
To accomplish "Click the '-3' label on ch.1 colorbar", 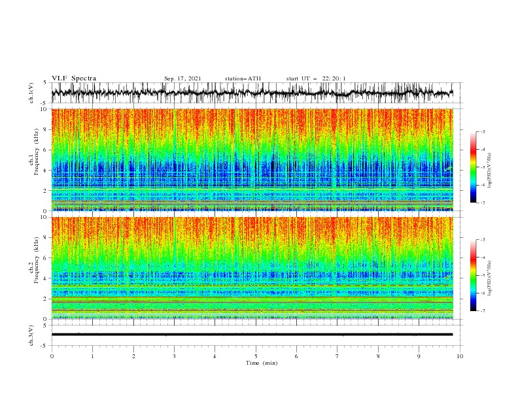I will [482, 131].
